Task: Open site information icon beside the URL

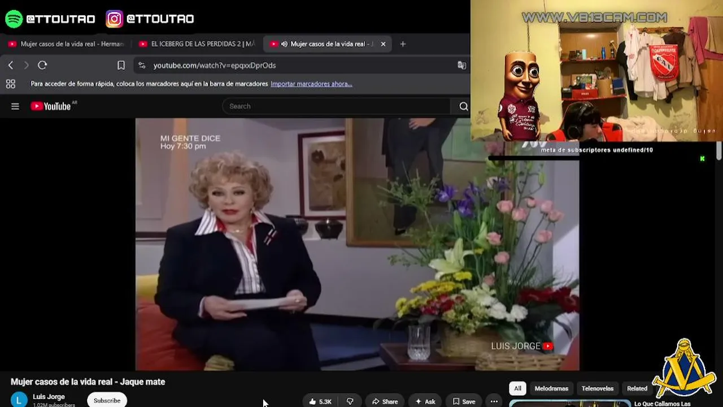Action: pyautogui.click(x=142, y=66)
